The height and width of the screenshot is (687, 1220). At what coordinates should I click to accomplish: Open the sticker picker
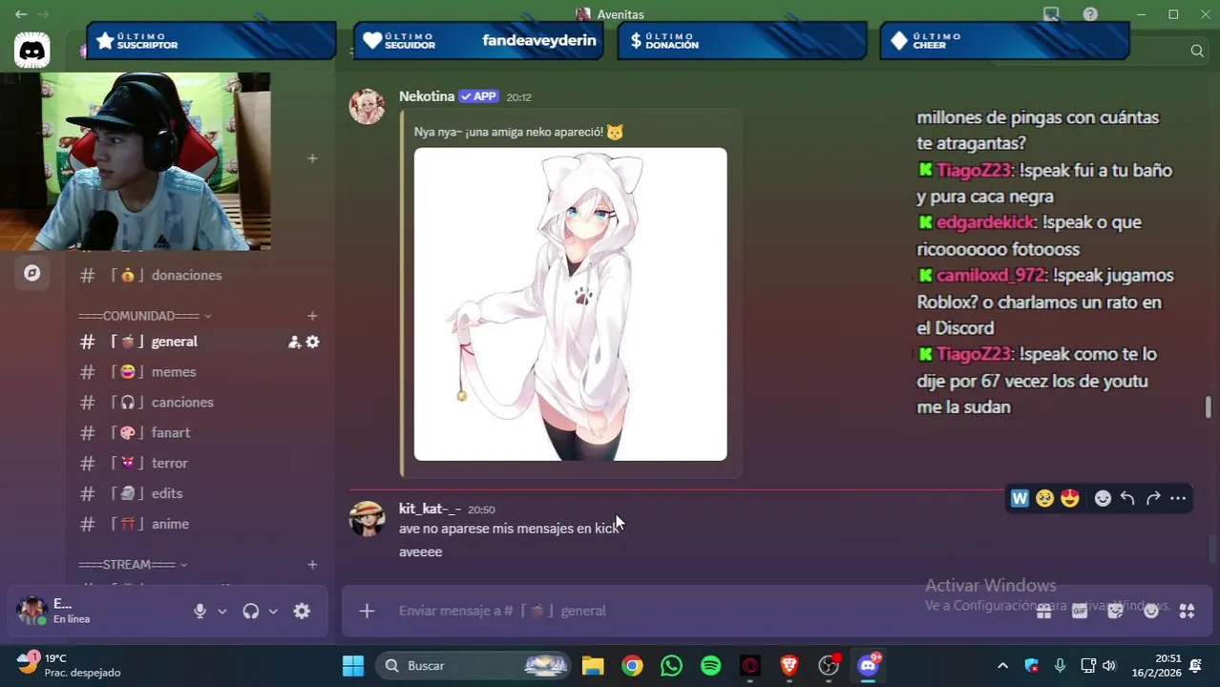1115,611
